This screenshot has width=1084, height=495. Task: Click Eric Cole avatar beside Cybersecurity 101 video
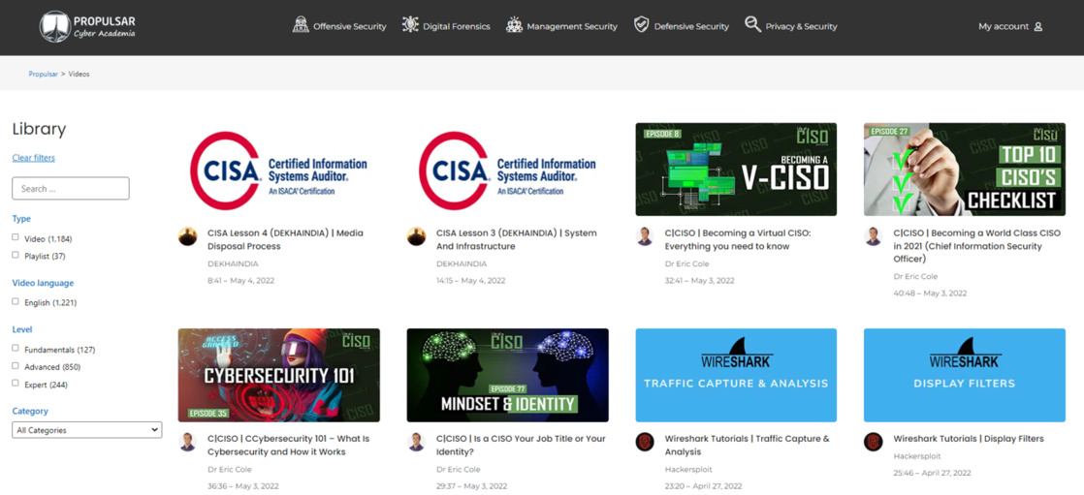187,442
